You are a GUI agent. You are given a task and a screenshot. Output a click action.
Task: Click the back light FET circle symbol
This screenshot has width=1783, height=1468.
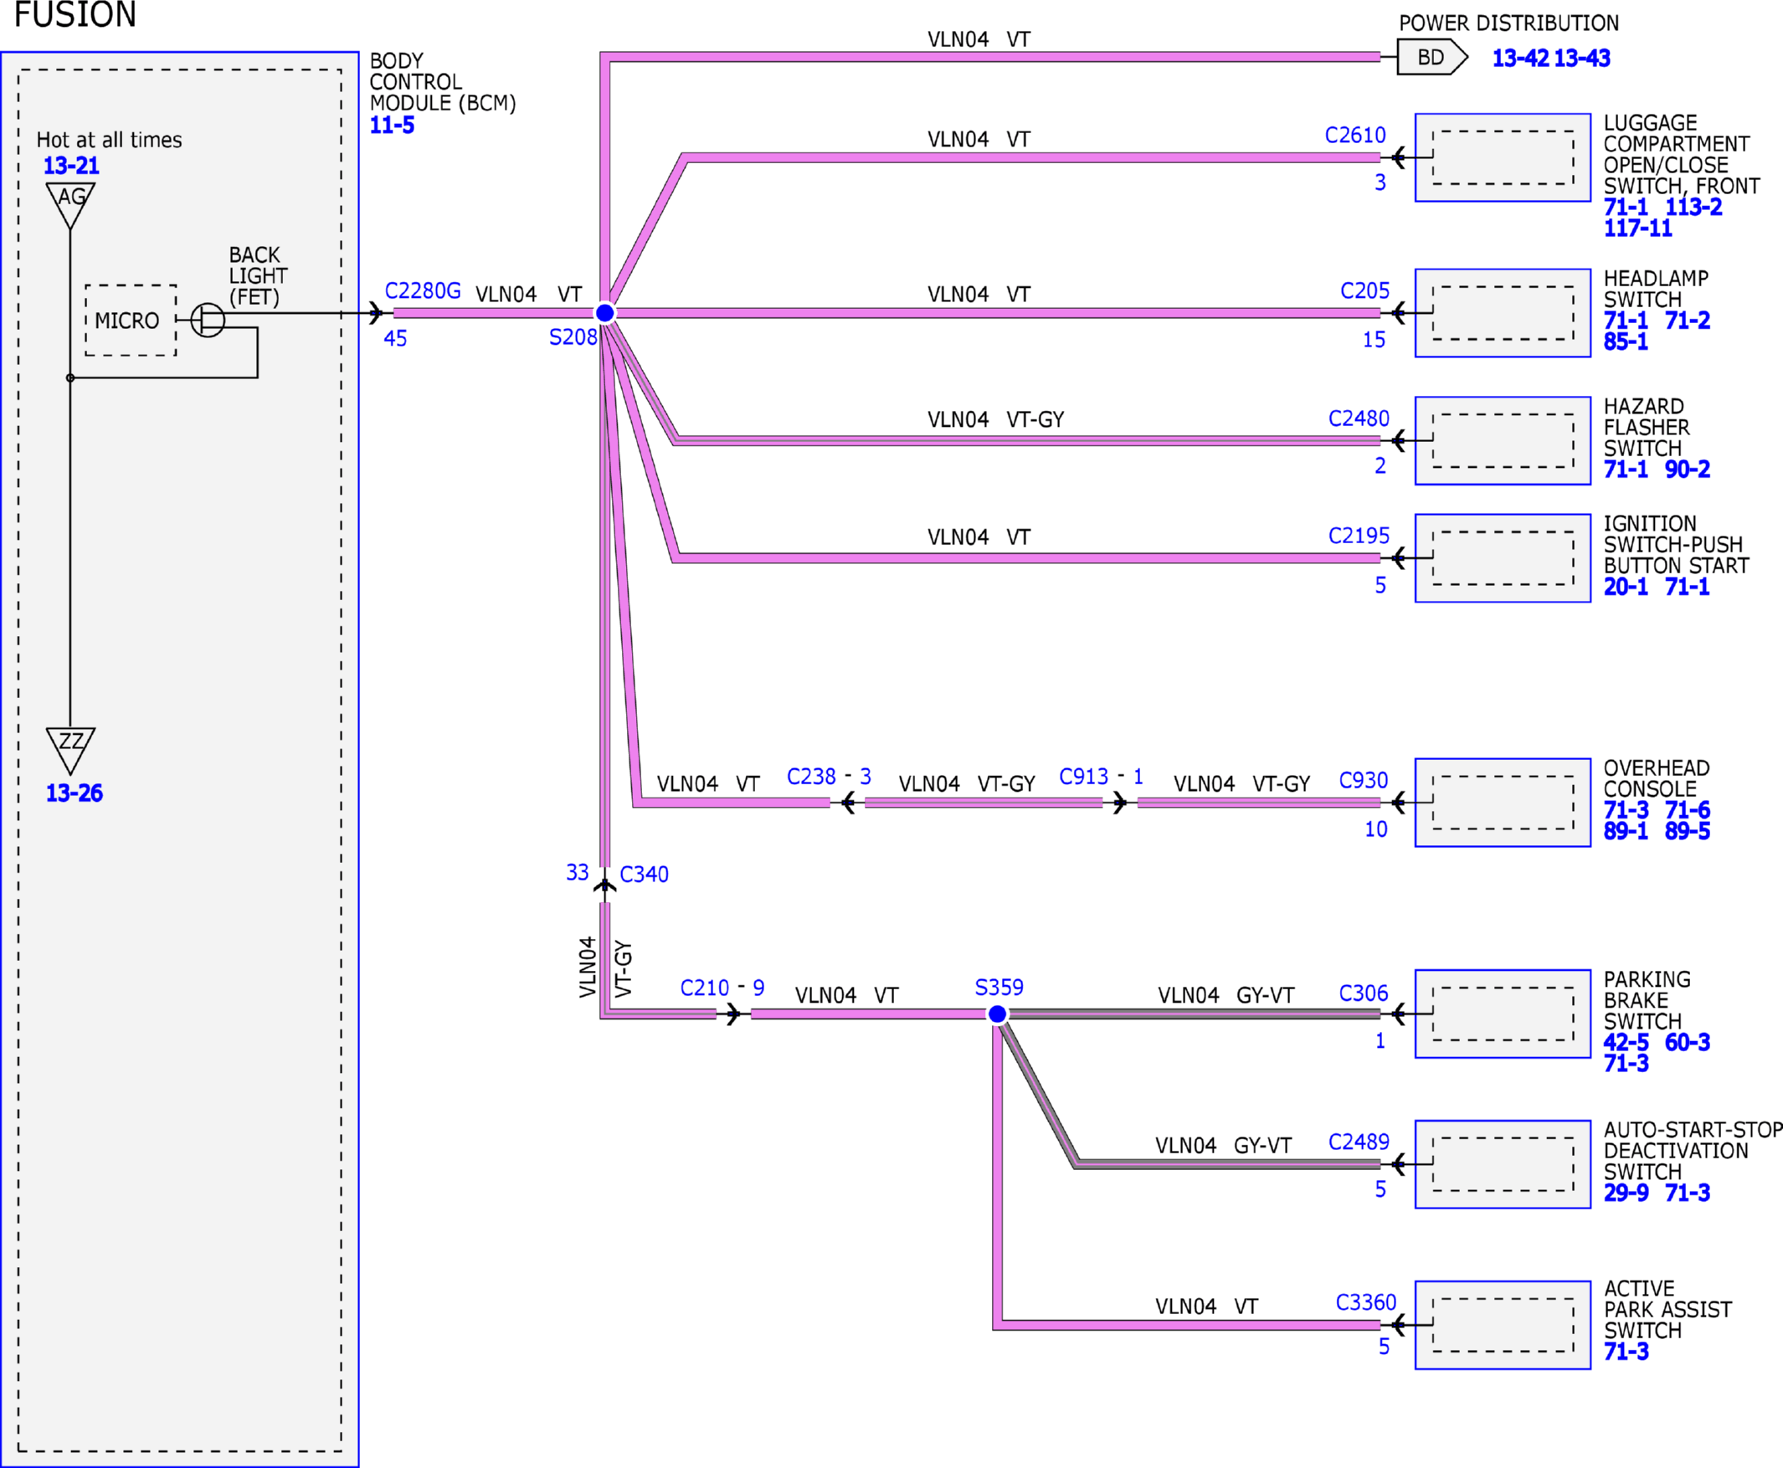[208, 320]
